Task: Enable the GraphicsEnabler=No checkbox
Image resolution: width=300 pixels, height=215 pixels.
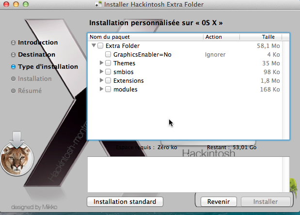Action: tap(108, 54)
